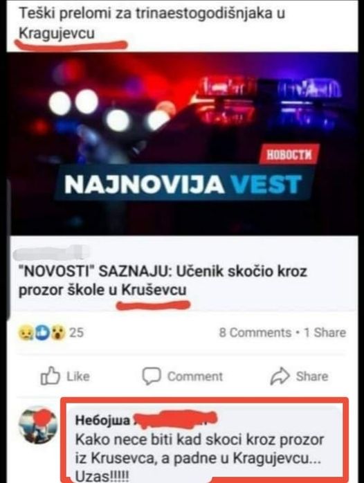This screenshot has width=364, height=483.
Task: Click the Like button label
Action: (x=78, y=376)
